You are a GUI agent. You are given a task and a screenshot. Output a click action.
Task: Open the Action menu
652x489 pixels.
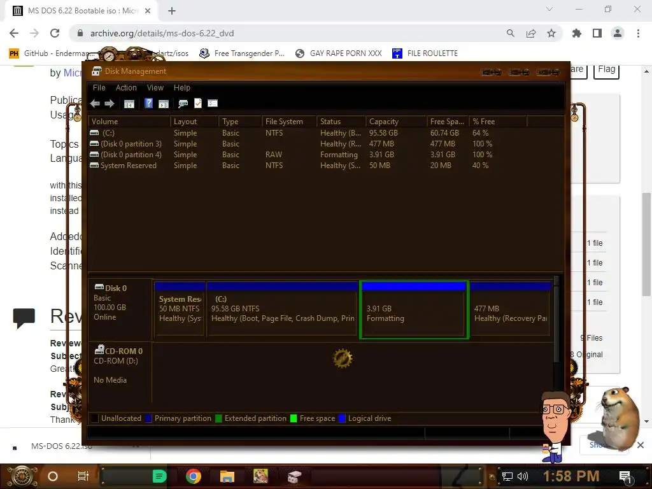click(126, 88)
